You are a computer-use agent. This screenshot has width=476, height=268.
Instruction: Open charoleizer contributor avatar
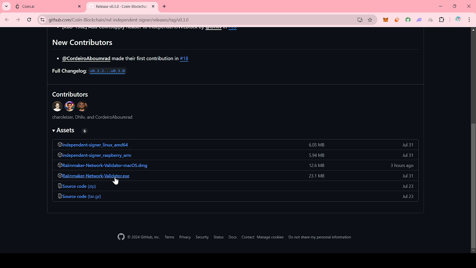[57, 106]
